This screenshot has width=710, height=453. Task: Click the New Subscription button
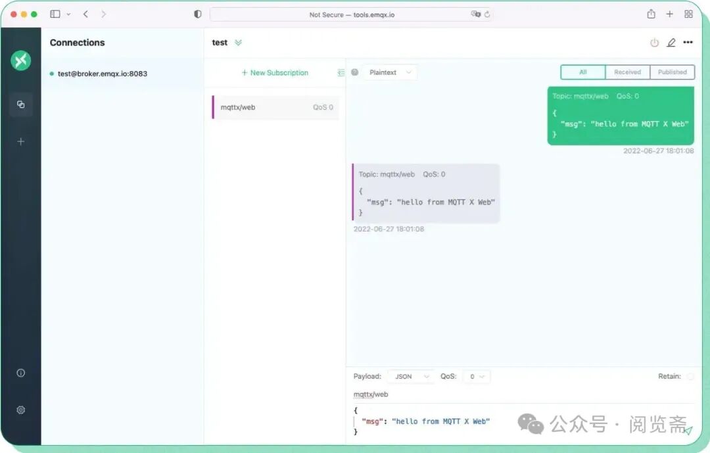click(275, 73)
